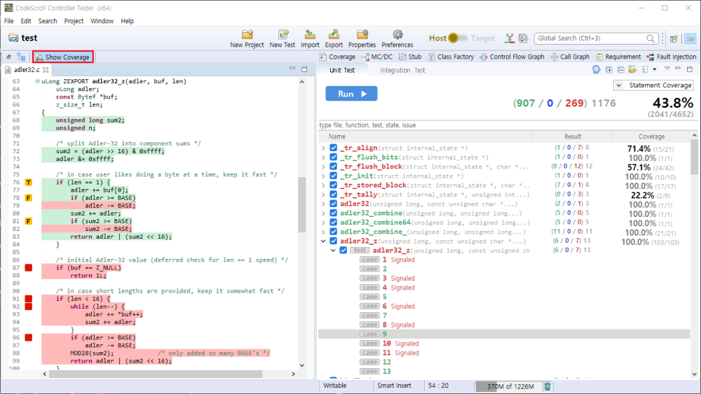The image size is (701, 394).
Task: Open the Stub view
Action: (x=410, y=57)
